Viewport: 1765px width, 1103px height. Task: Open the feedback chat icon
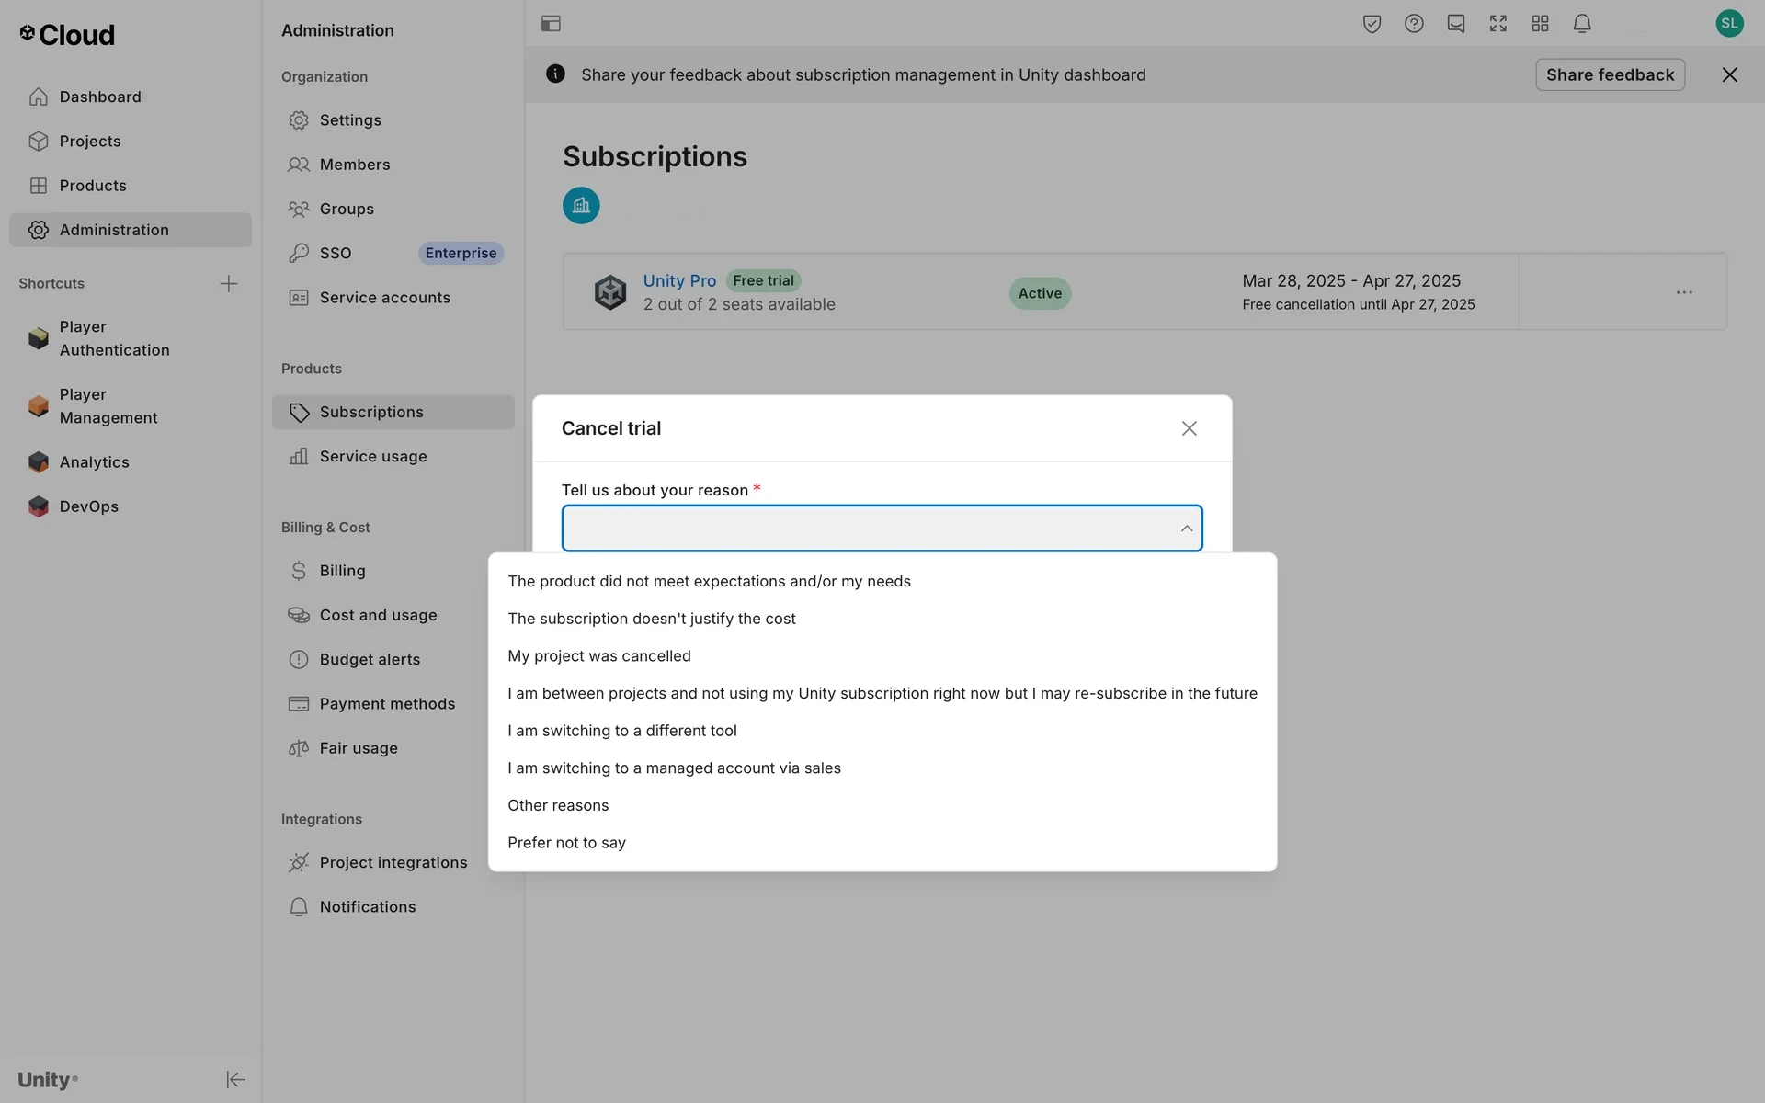coord(1456,24)
